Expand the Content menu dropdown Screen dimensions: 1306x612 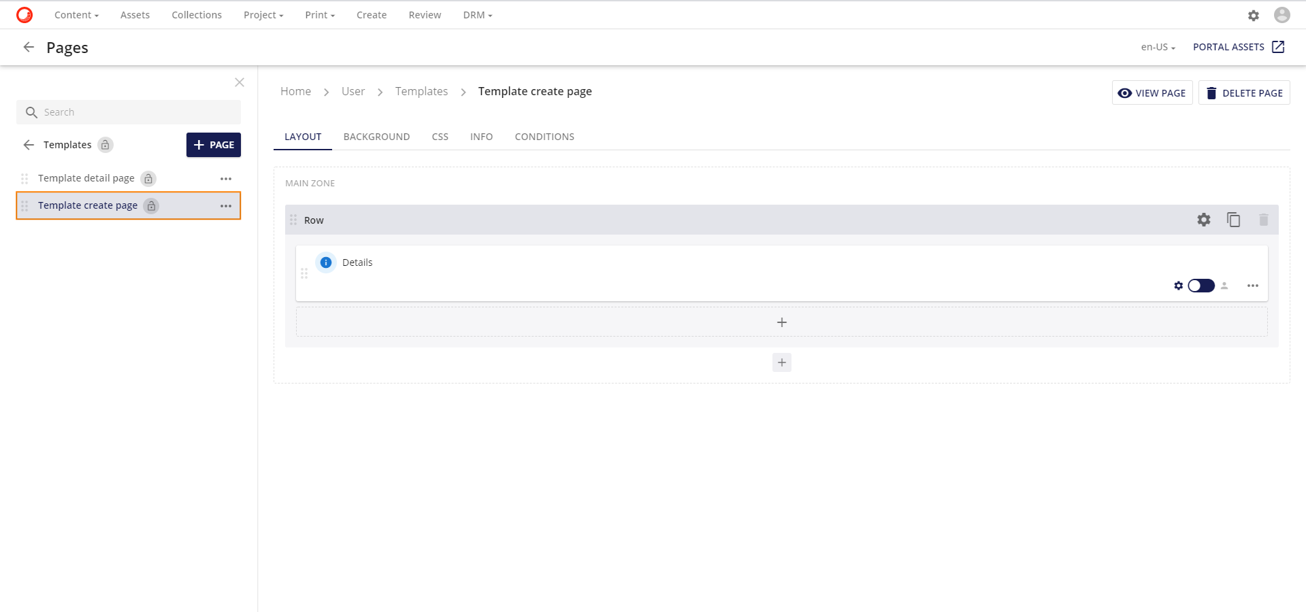click(x=76, y=15)
